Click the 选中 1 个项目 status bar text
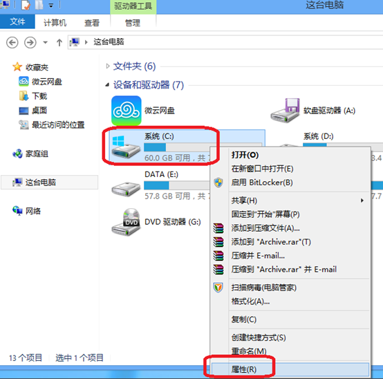383x379 pixels. click(x=80, y=358)
